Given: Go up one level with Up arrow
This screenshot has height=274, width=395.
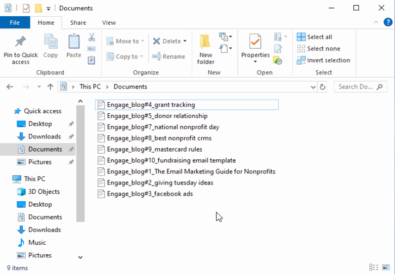Looking at the screenshot, I should click(50, 86).
